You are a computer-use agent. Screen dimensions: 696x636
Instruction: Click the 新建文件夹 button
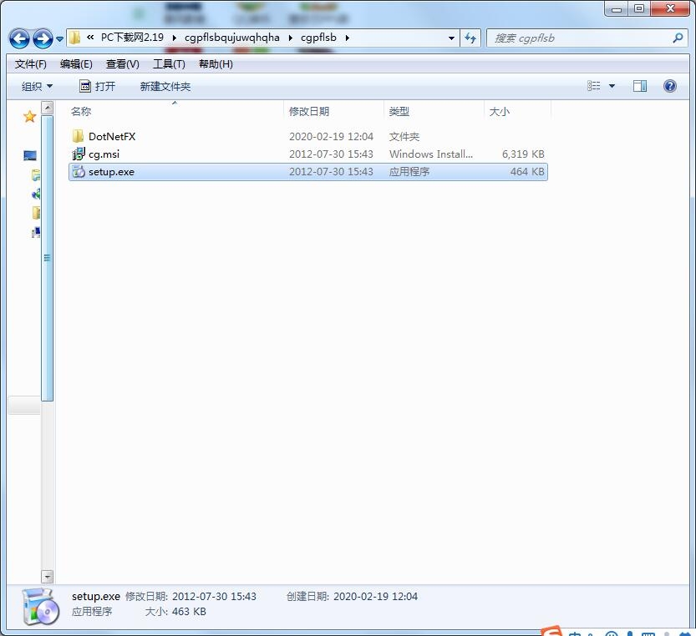click(x=165, y=86)
